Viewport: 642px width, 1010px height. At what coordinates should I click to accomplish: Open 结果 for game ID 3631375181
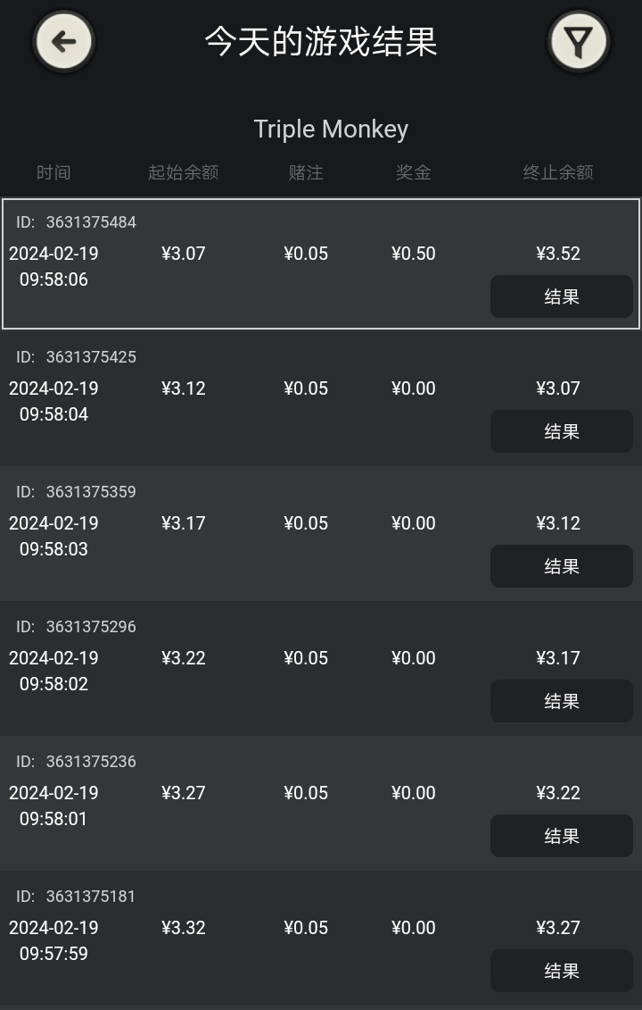(x=561, y=971)
